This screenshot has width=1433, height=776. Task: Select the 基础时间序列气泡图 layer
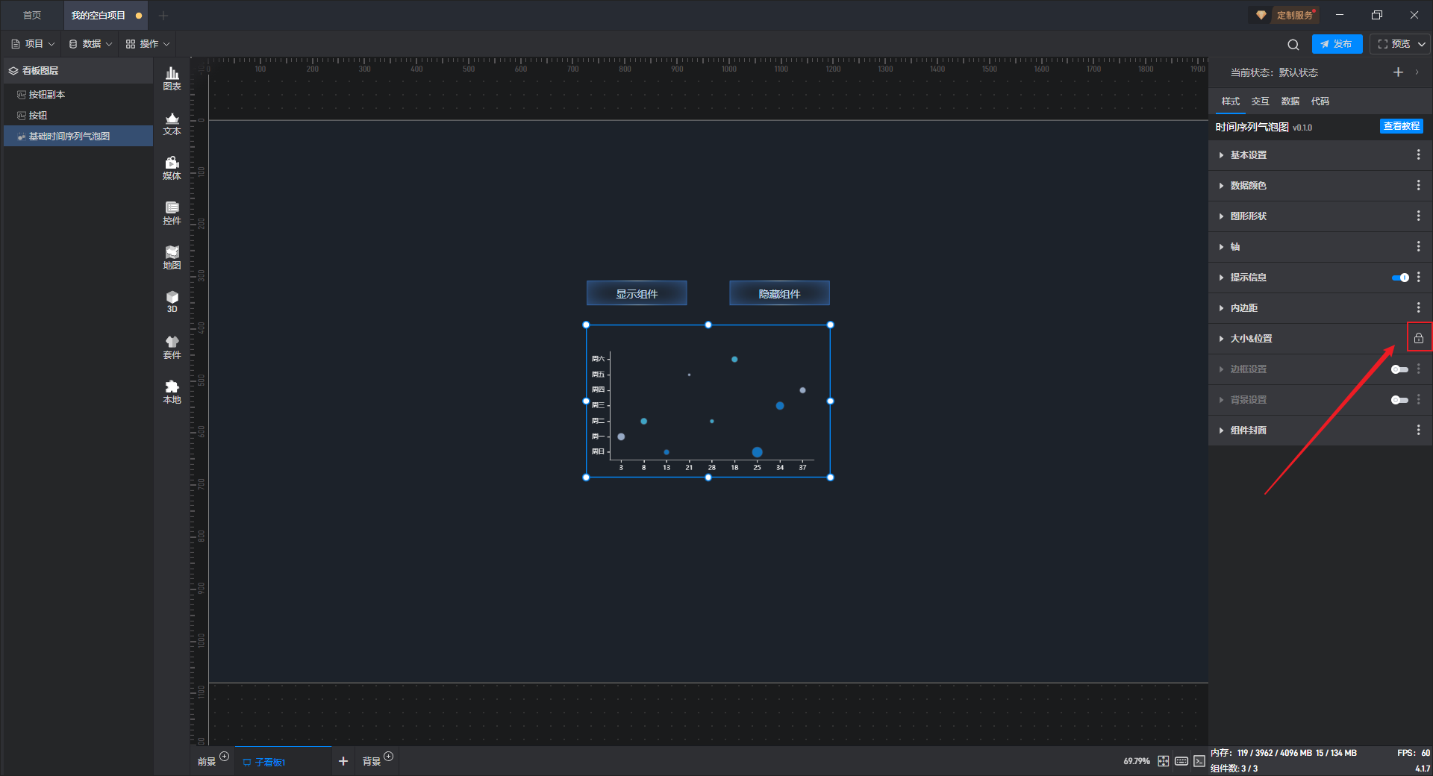coord(78,137)
